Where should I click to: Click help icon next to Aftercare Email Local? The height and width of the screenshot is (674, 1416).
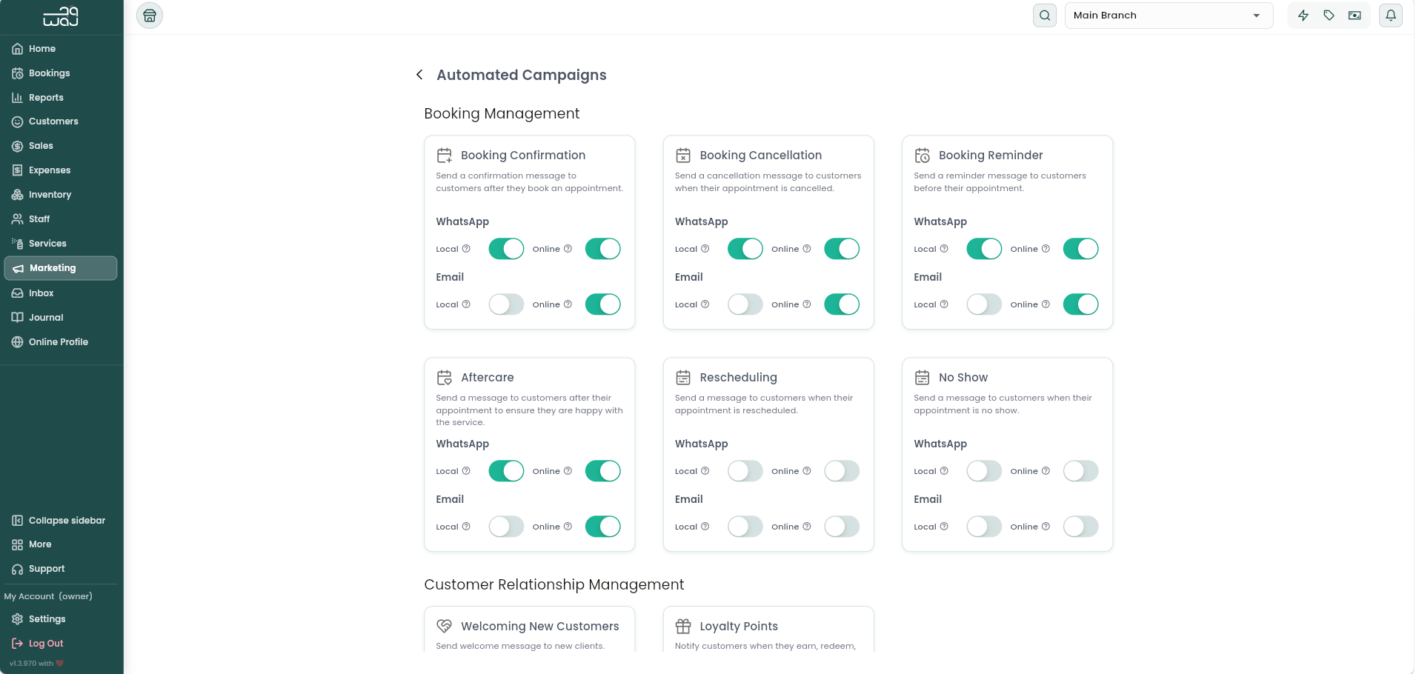point(466,527)
